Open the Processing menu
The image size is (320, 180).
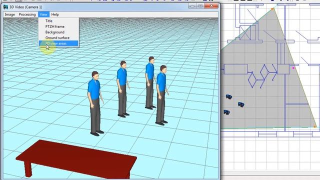coord(27,14)
